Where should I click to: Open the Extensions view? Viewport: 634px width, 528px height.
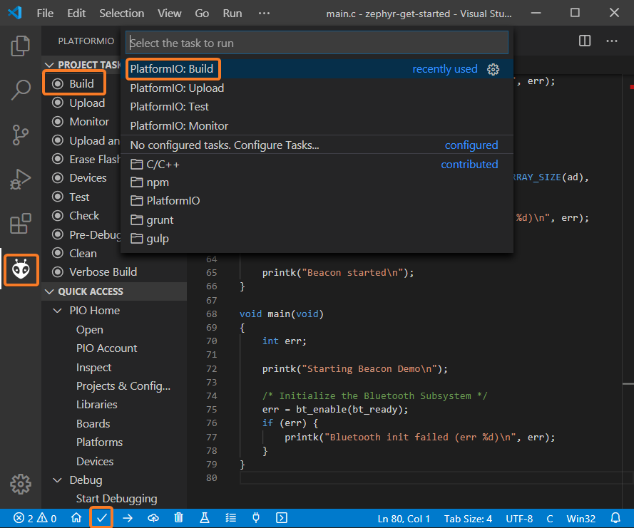pyautogui.click(x=20, y=224)
